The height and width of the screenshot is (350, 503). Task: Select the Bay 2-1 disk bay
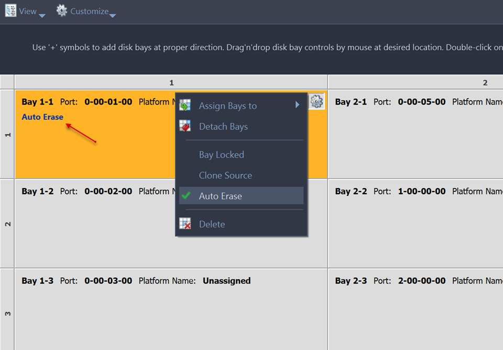415,136
